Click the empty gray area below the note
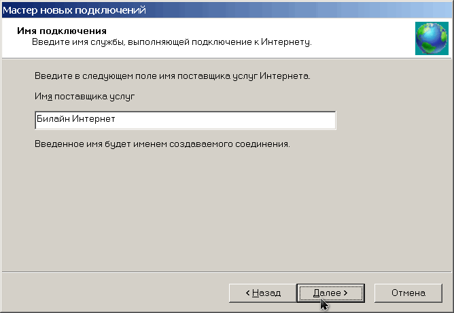The height and width of the screenshot is (313, 454). (227, 210)
